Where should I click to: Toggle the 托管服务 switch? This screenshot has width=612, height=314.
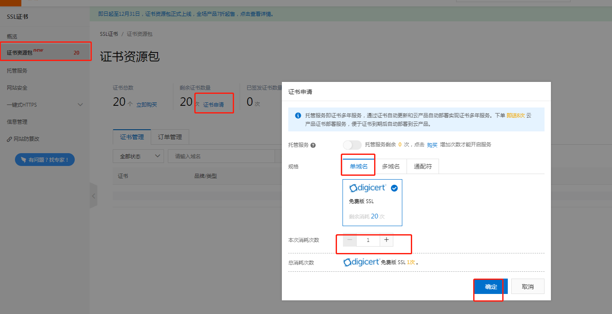click(352, 145)
